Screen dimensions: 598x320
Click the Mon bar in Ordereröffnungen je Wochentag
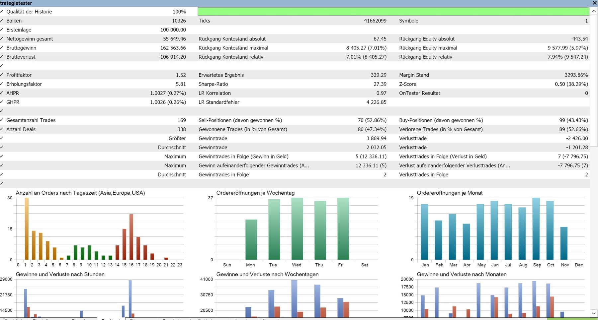pyautogui.click(x=251, y=239)
